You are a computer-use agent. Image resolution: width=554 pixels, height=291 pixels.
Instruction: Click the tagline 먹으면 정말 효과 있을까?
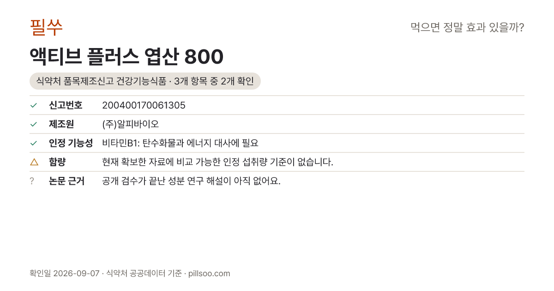click(x=467, y=28)
